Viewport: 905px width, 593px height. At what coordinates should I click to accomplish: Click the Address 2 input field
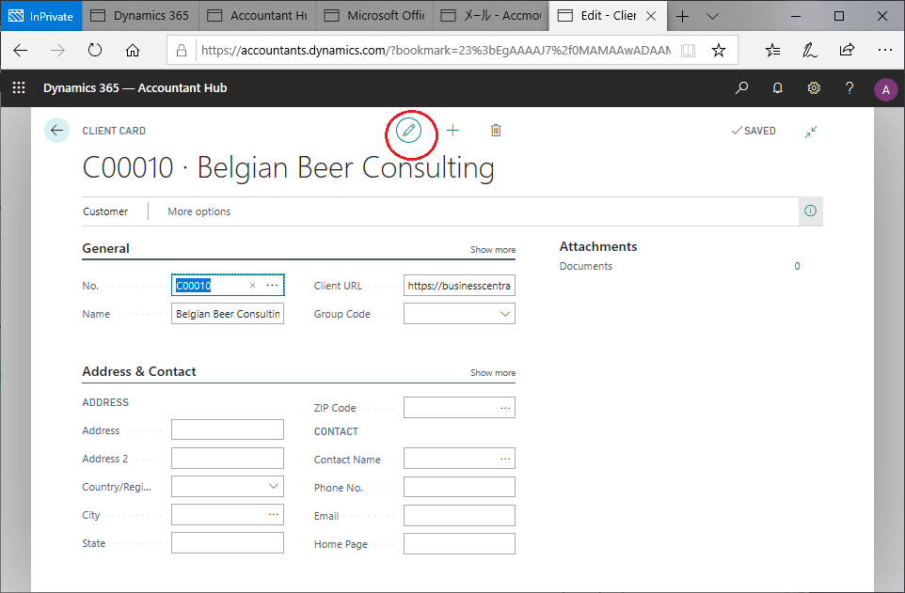(x=228, y=458)
